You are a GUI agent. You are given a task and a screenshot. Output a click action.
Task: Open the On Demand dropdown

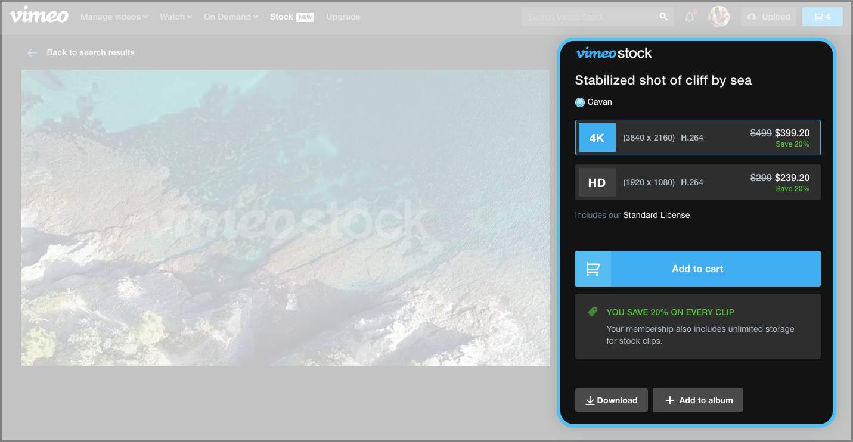pos(231,17)
